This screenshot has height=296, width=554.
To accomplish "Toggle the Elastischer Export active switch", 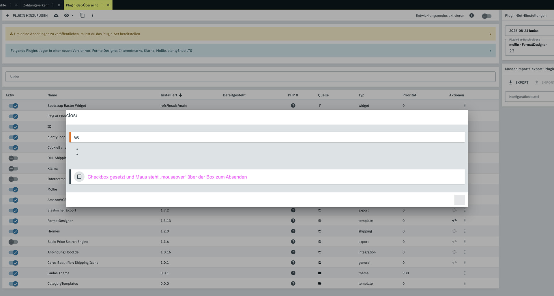I will point(13,211).
